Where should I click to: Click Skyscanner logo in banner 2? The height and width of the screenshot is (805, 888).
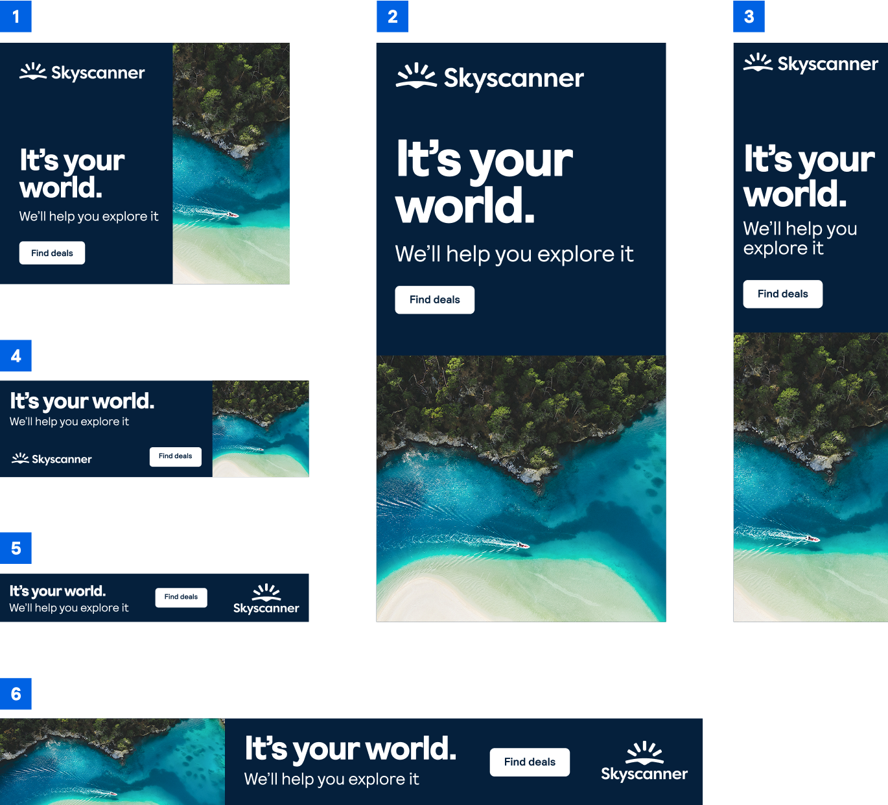(x=490, y=78)
